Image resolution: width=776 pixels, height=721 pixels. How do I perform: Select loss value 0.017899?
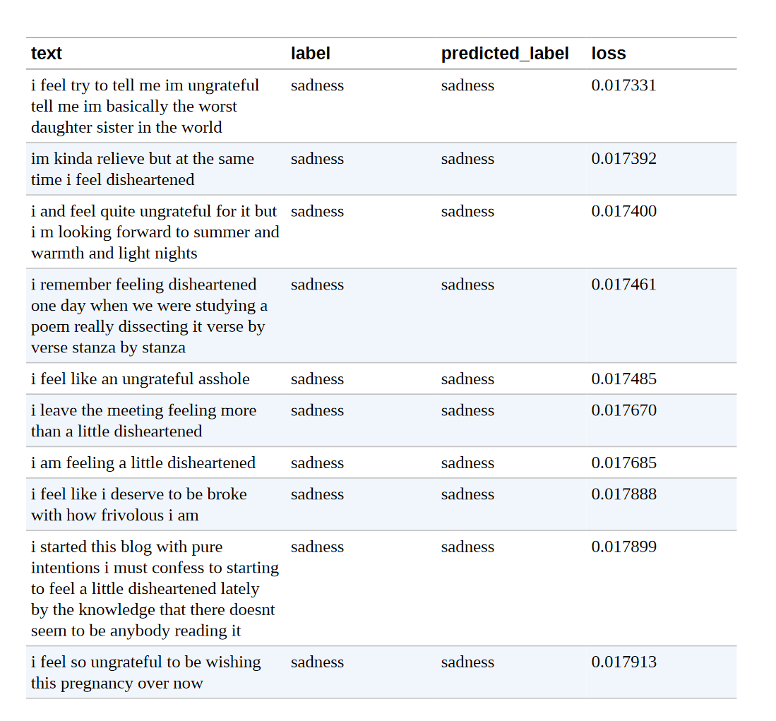(x=623, y=547)
